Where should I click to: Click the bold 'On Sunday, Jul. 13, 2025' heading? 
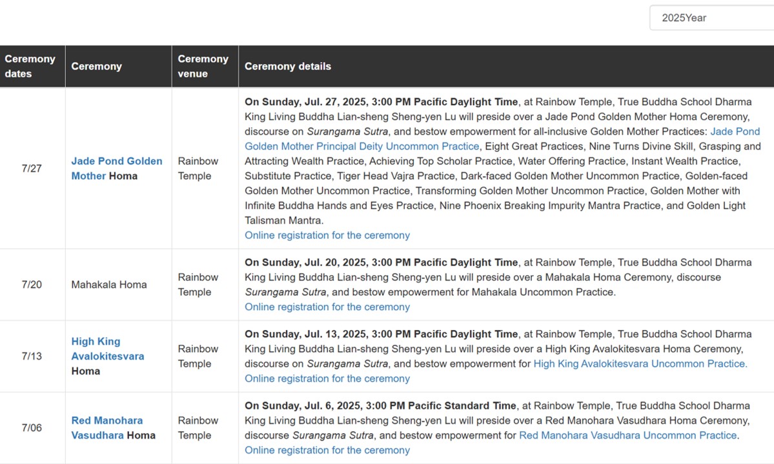(381, 334)
